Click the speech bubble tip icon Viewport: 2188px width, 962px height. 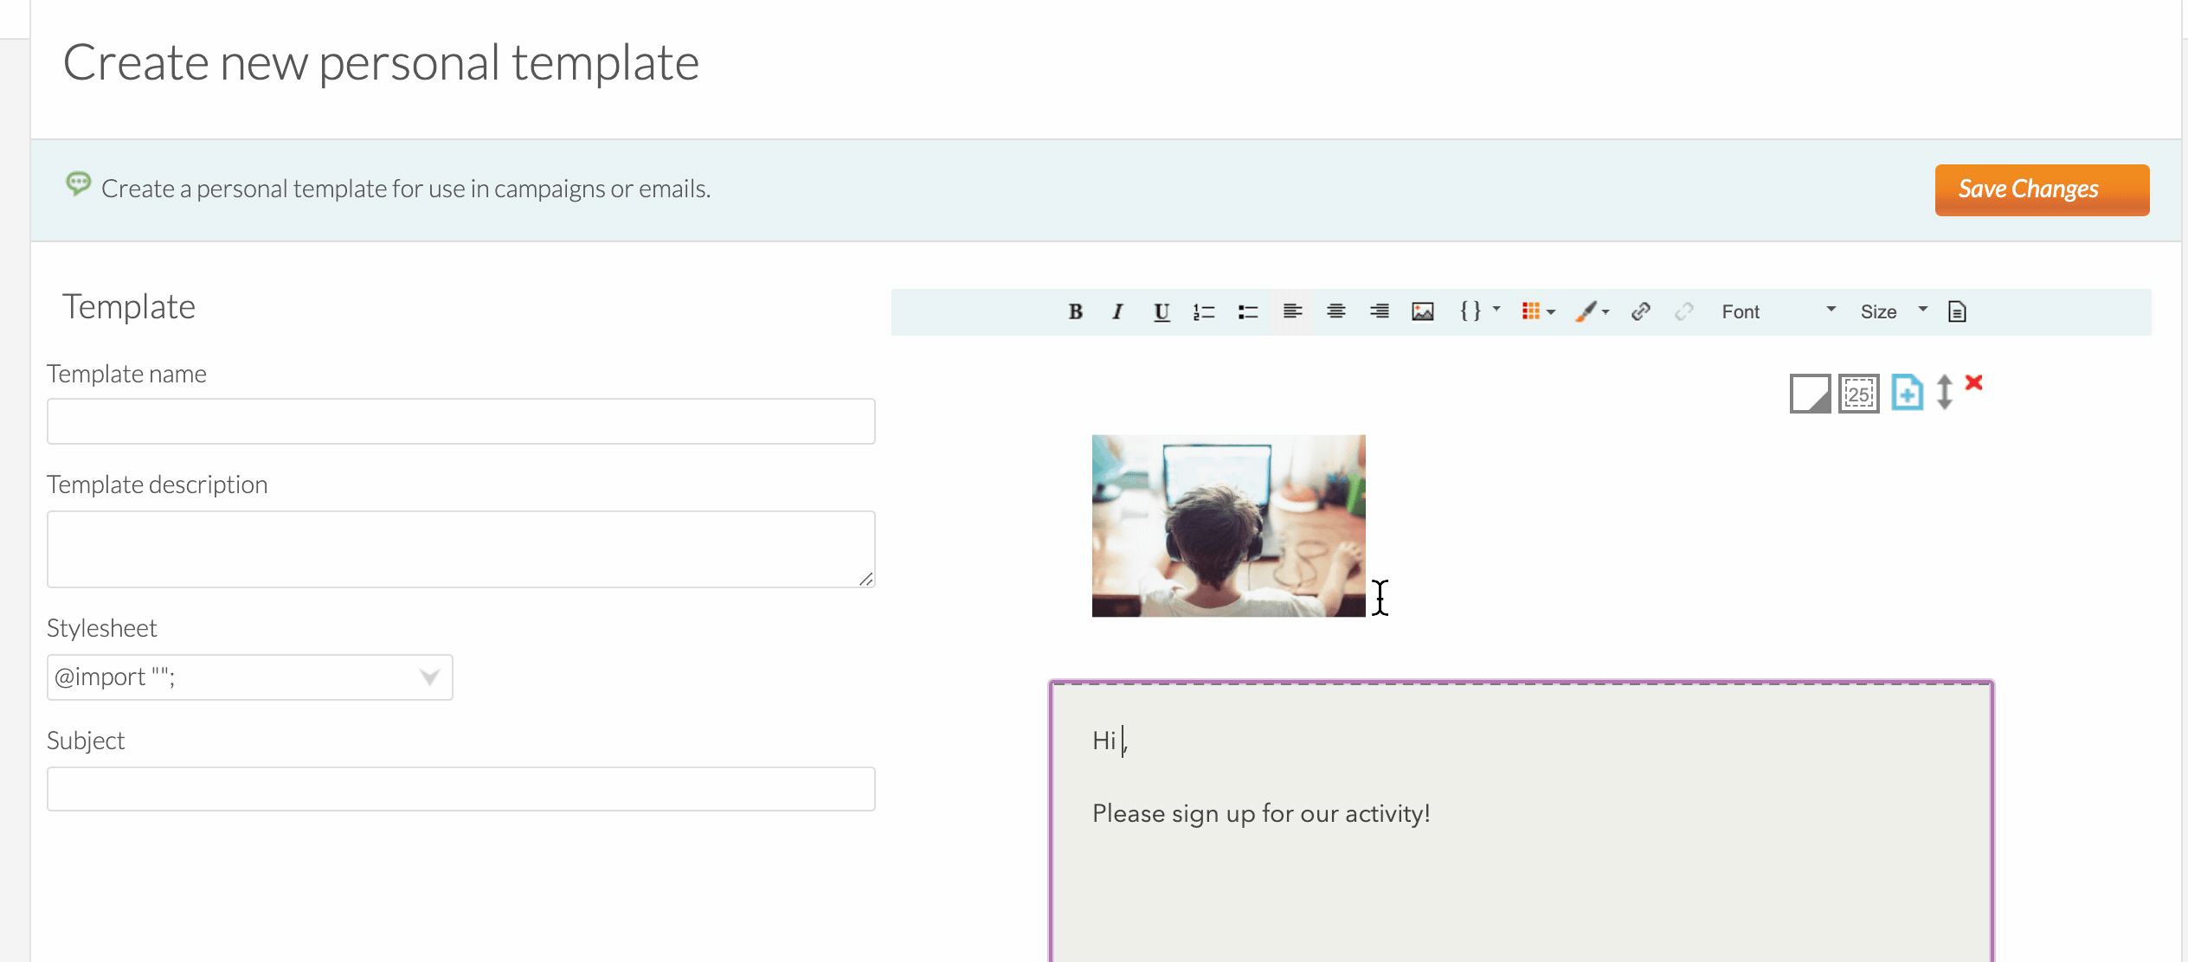[x=79, y=184]
